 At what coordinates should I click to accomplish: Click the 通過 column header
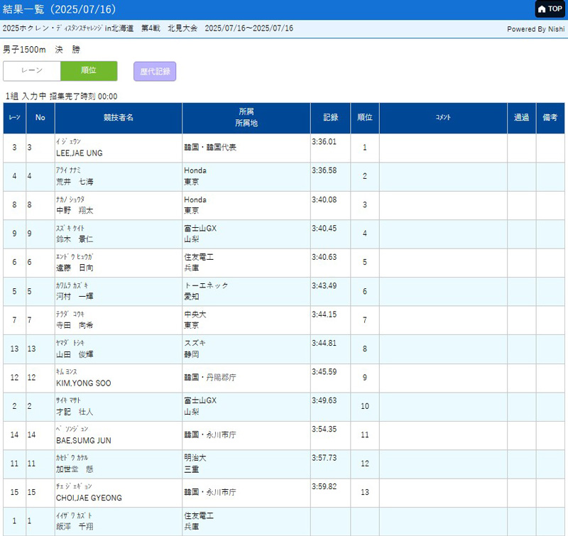point(521,118)
